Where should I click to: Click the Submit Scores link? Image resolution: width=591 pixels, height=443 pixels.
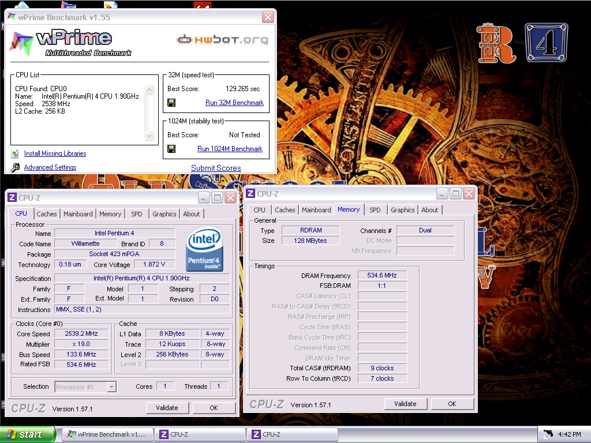point(216,168)
